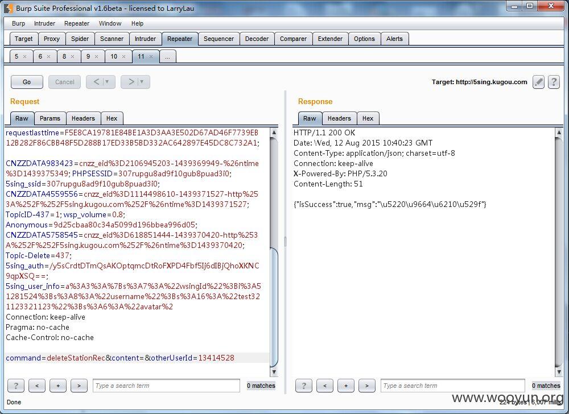Select Repeater request tab 9
Image resolution: width=569 pixels, height=414 pixels.
point(88,56)
